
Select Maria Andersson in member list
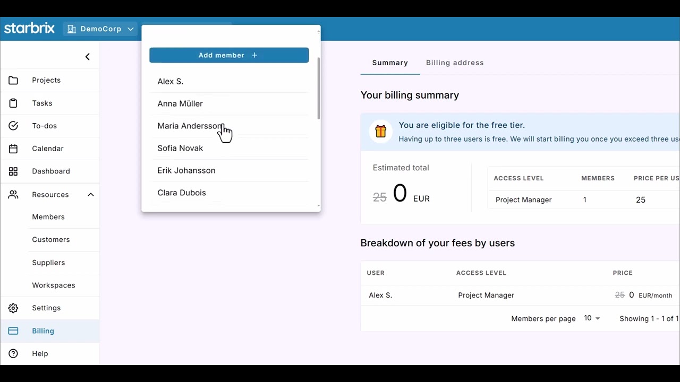(x=229, y=126)
